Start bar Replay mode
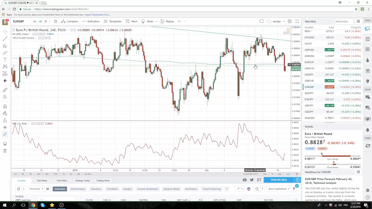This screenshot has height=209, width=372. (x=167, y=21)
